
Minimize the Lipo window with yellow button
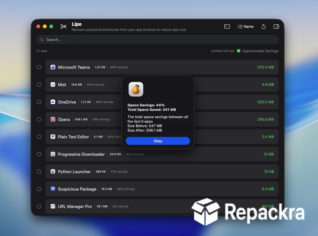click(45, 26)
